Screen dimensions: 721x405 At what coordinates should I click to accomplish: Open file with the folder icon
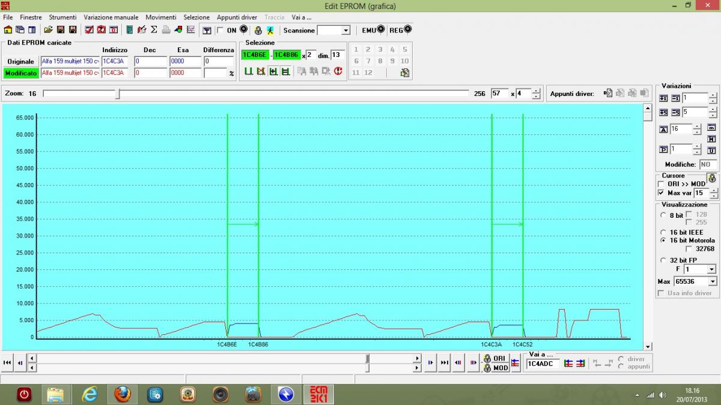point(48,30)
